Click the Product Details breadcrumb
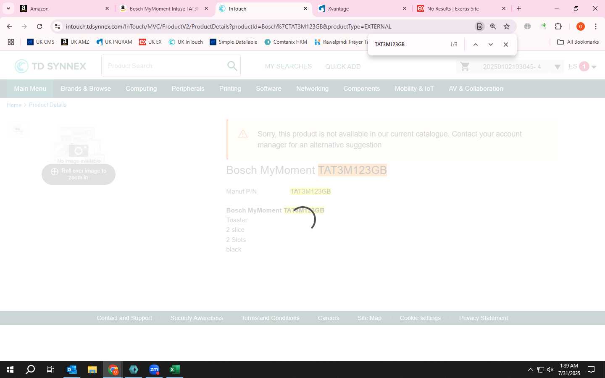Image resolution: width=605 pixels, height=378 pixels. (x=47, y=105)
